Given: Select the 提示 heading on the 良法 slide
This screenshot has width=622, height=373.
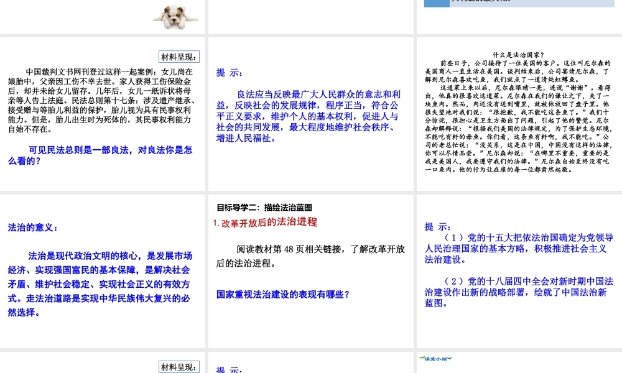Looking at the screenshot, I should click(230, 73).
